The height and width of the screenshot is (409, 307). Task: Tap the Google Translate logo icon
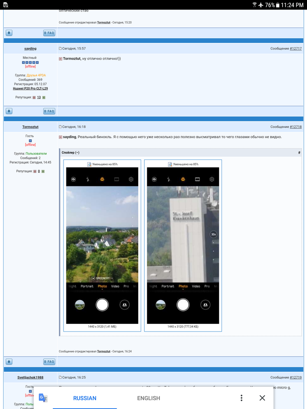tap(43, 398)
